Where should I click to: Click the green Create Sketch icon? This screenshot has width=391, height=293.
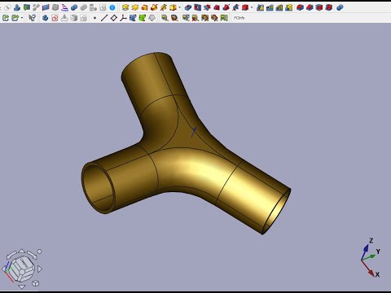[26, 7]
